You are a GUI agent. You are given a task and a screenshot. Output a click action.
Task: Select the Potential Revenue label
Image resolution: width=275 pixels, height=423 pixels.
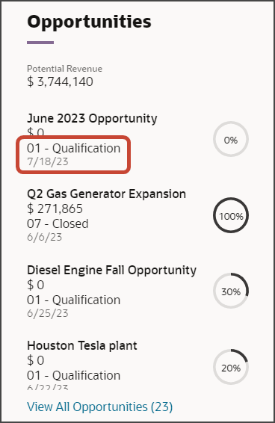[64, 69]
